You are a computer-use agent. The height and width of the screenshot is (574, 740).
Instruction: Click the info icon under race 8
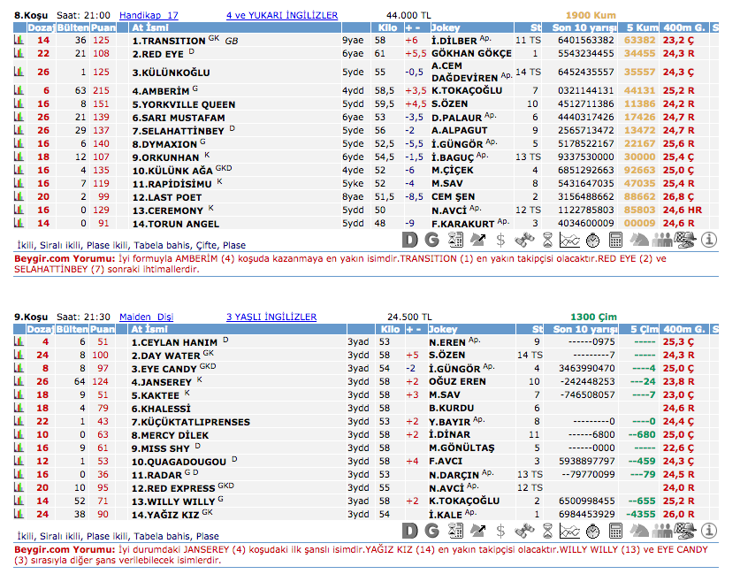pos(709,239)
